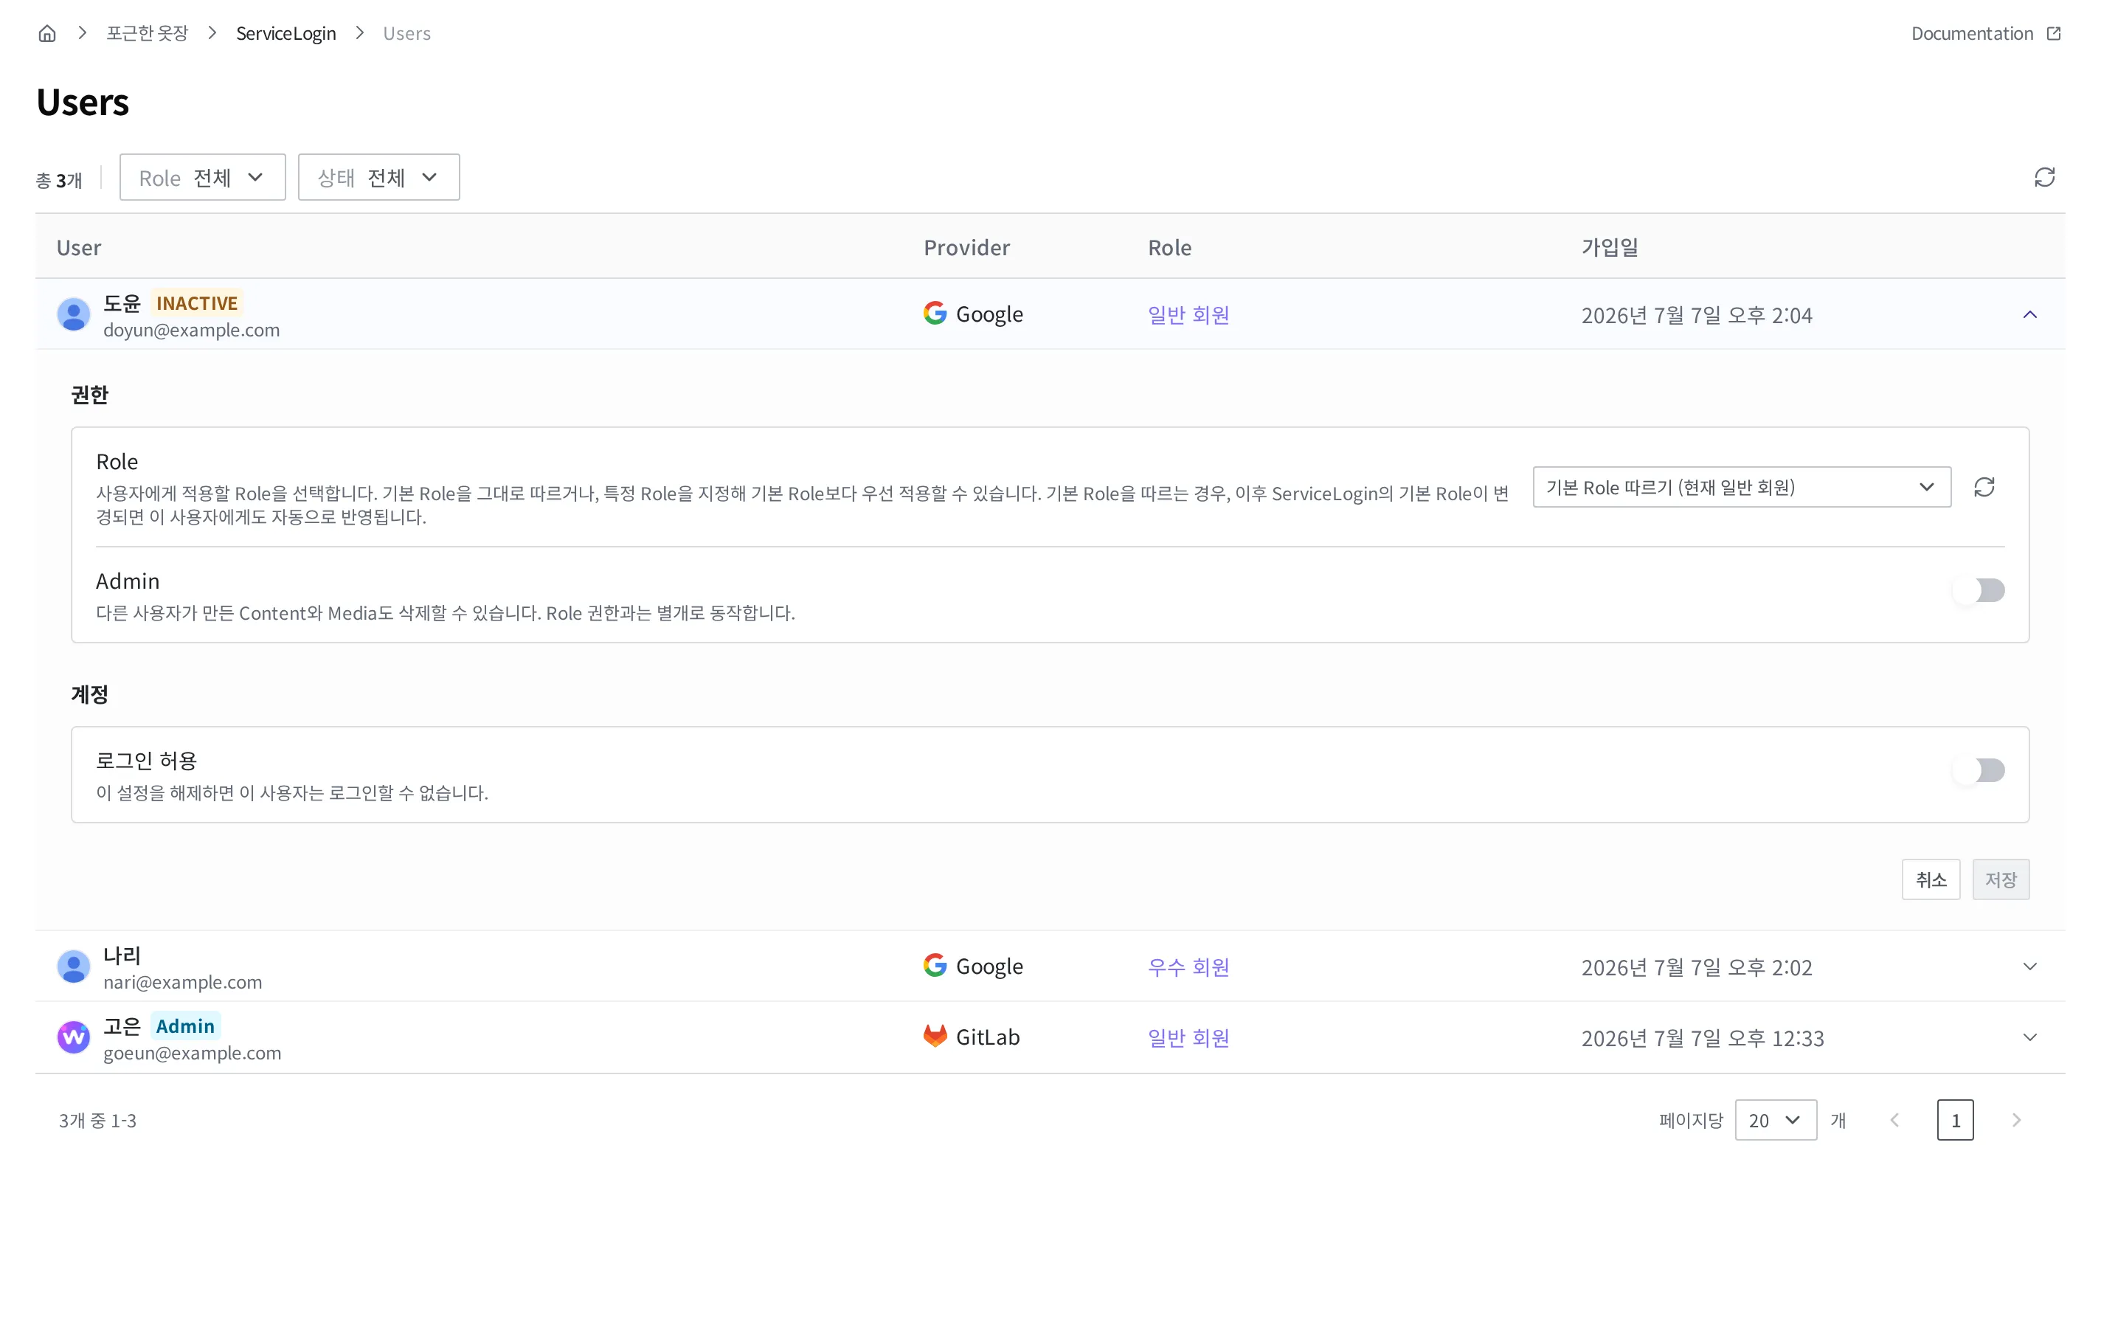The width and height of the screenshot is (2101, 1328).
Task: Go to next page arrow
Action: tap(2016, 1119)
